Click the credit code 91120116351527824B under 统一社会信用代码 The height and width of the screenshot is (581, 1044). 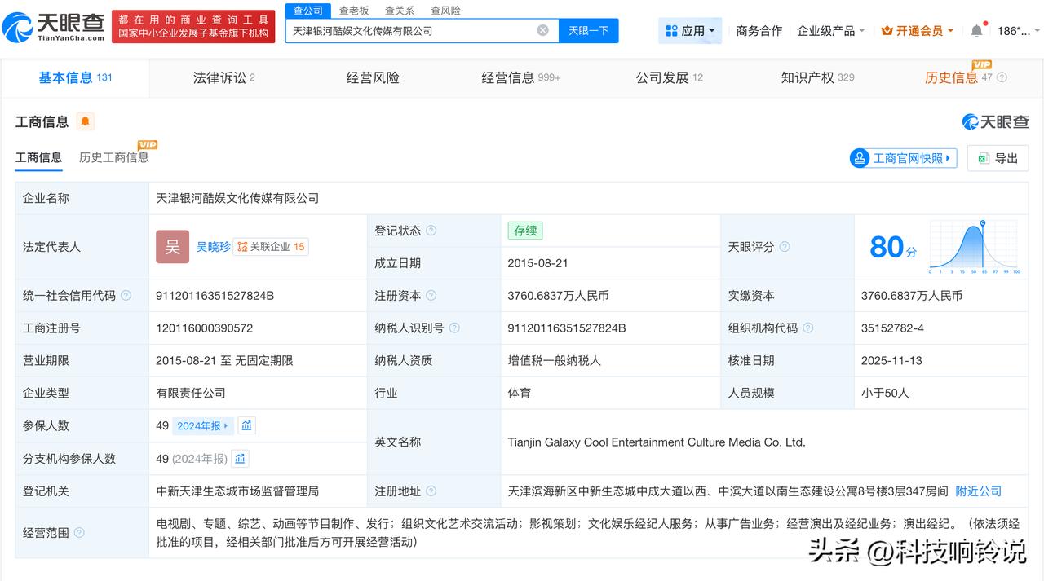pyautogui.click(x=215, y=296)
